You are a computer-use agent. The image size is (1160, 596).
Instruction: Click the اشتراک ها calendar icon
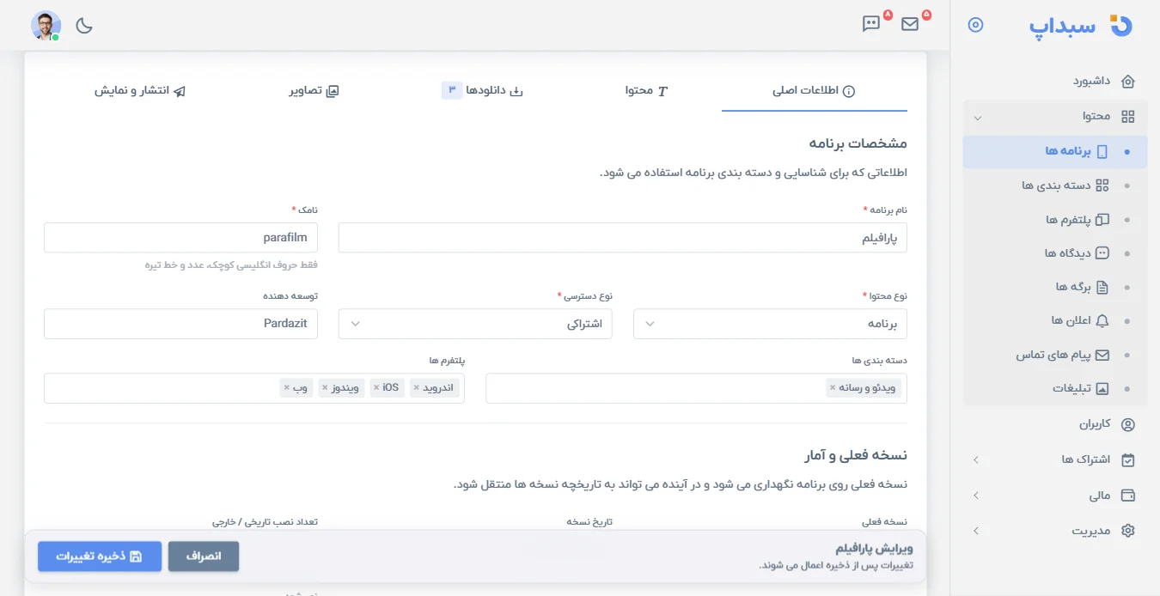[1128, 459]
